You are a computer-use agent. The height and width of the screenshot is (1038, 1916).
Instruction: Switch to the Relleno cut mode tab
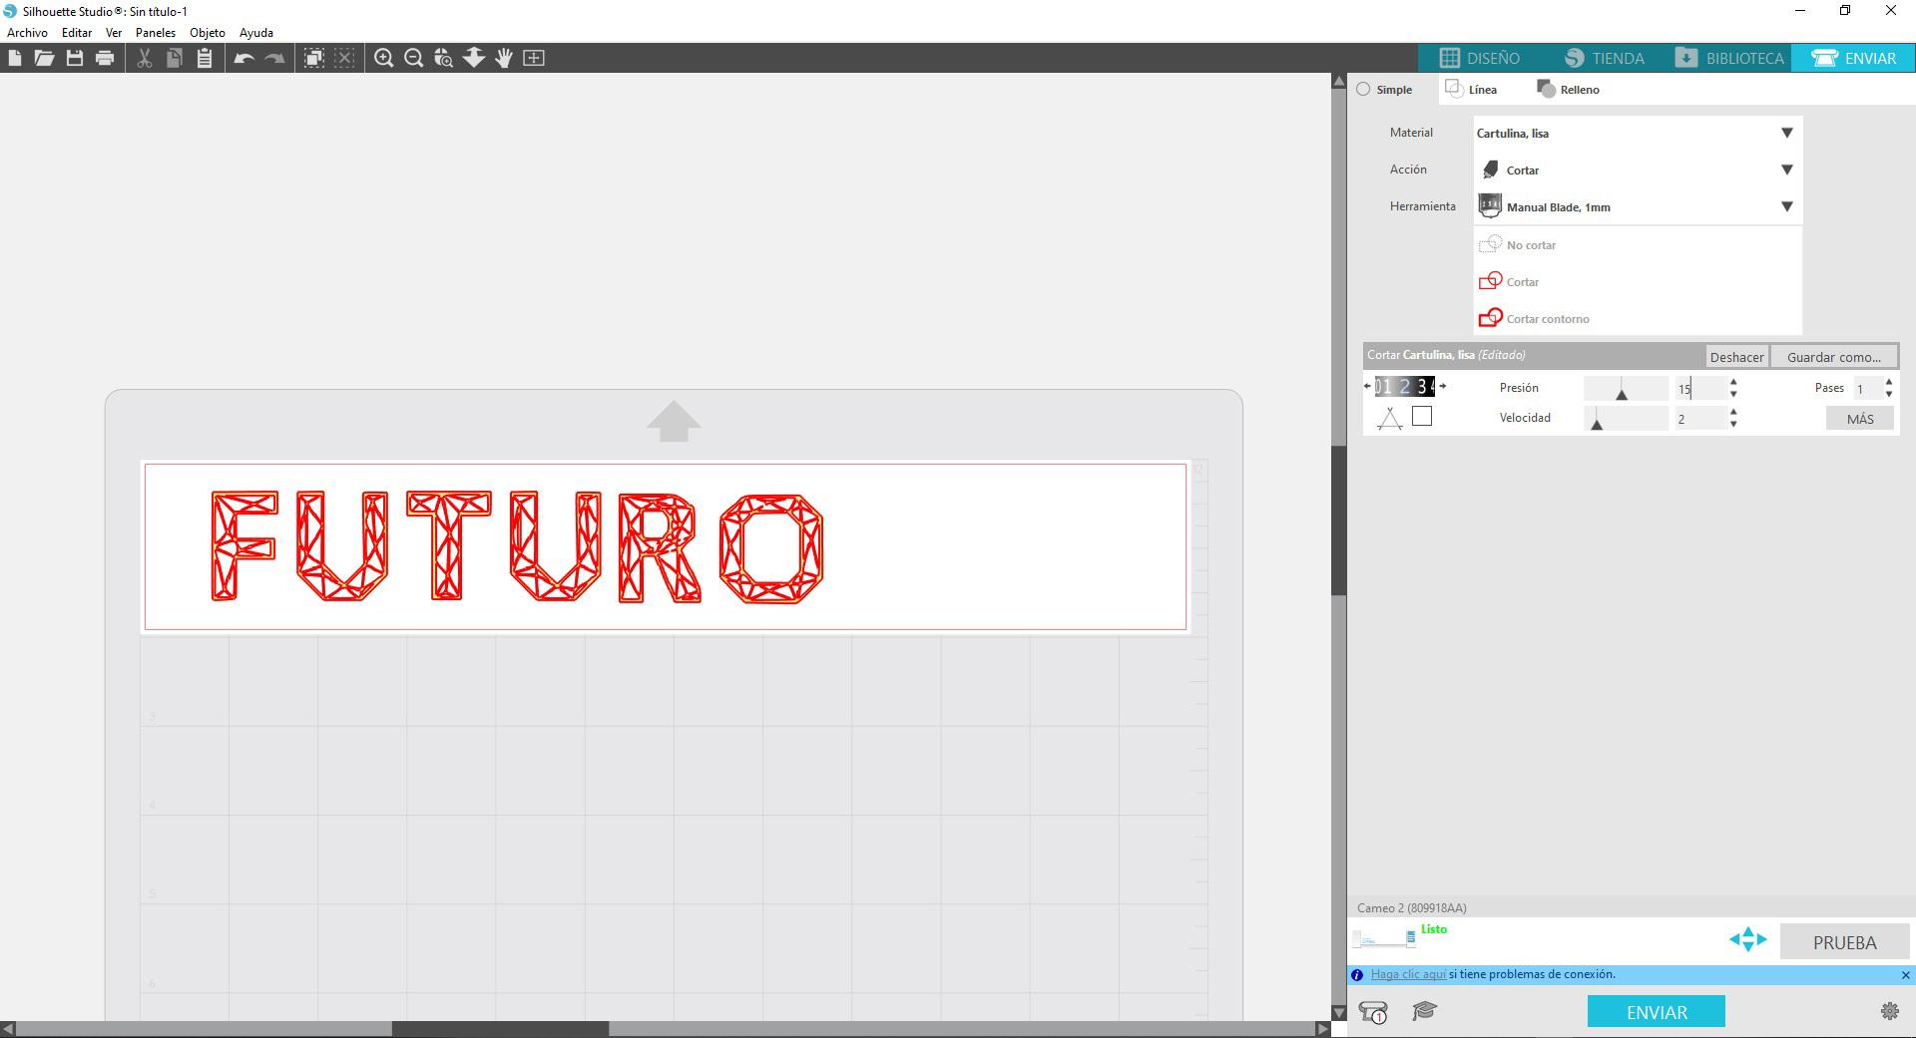(1569, 90)
